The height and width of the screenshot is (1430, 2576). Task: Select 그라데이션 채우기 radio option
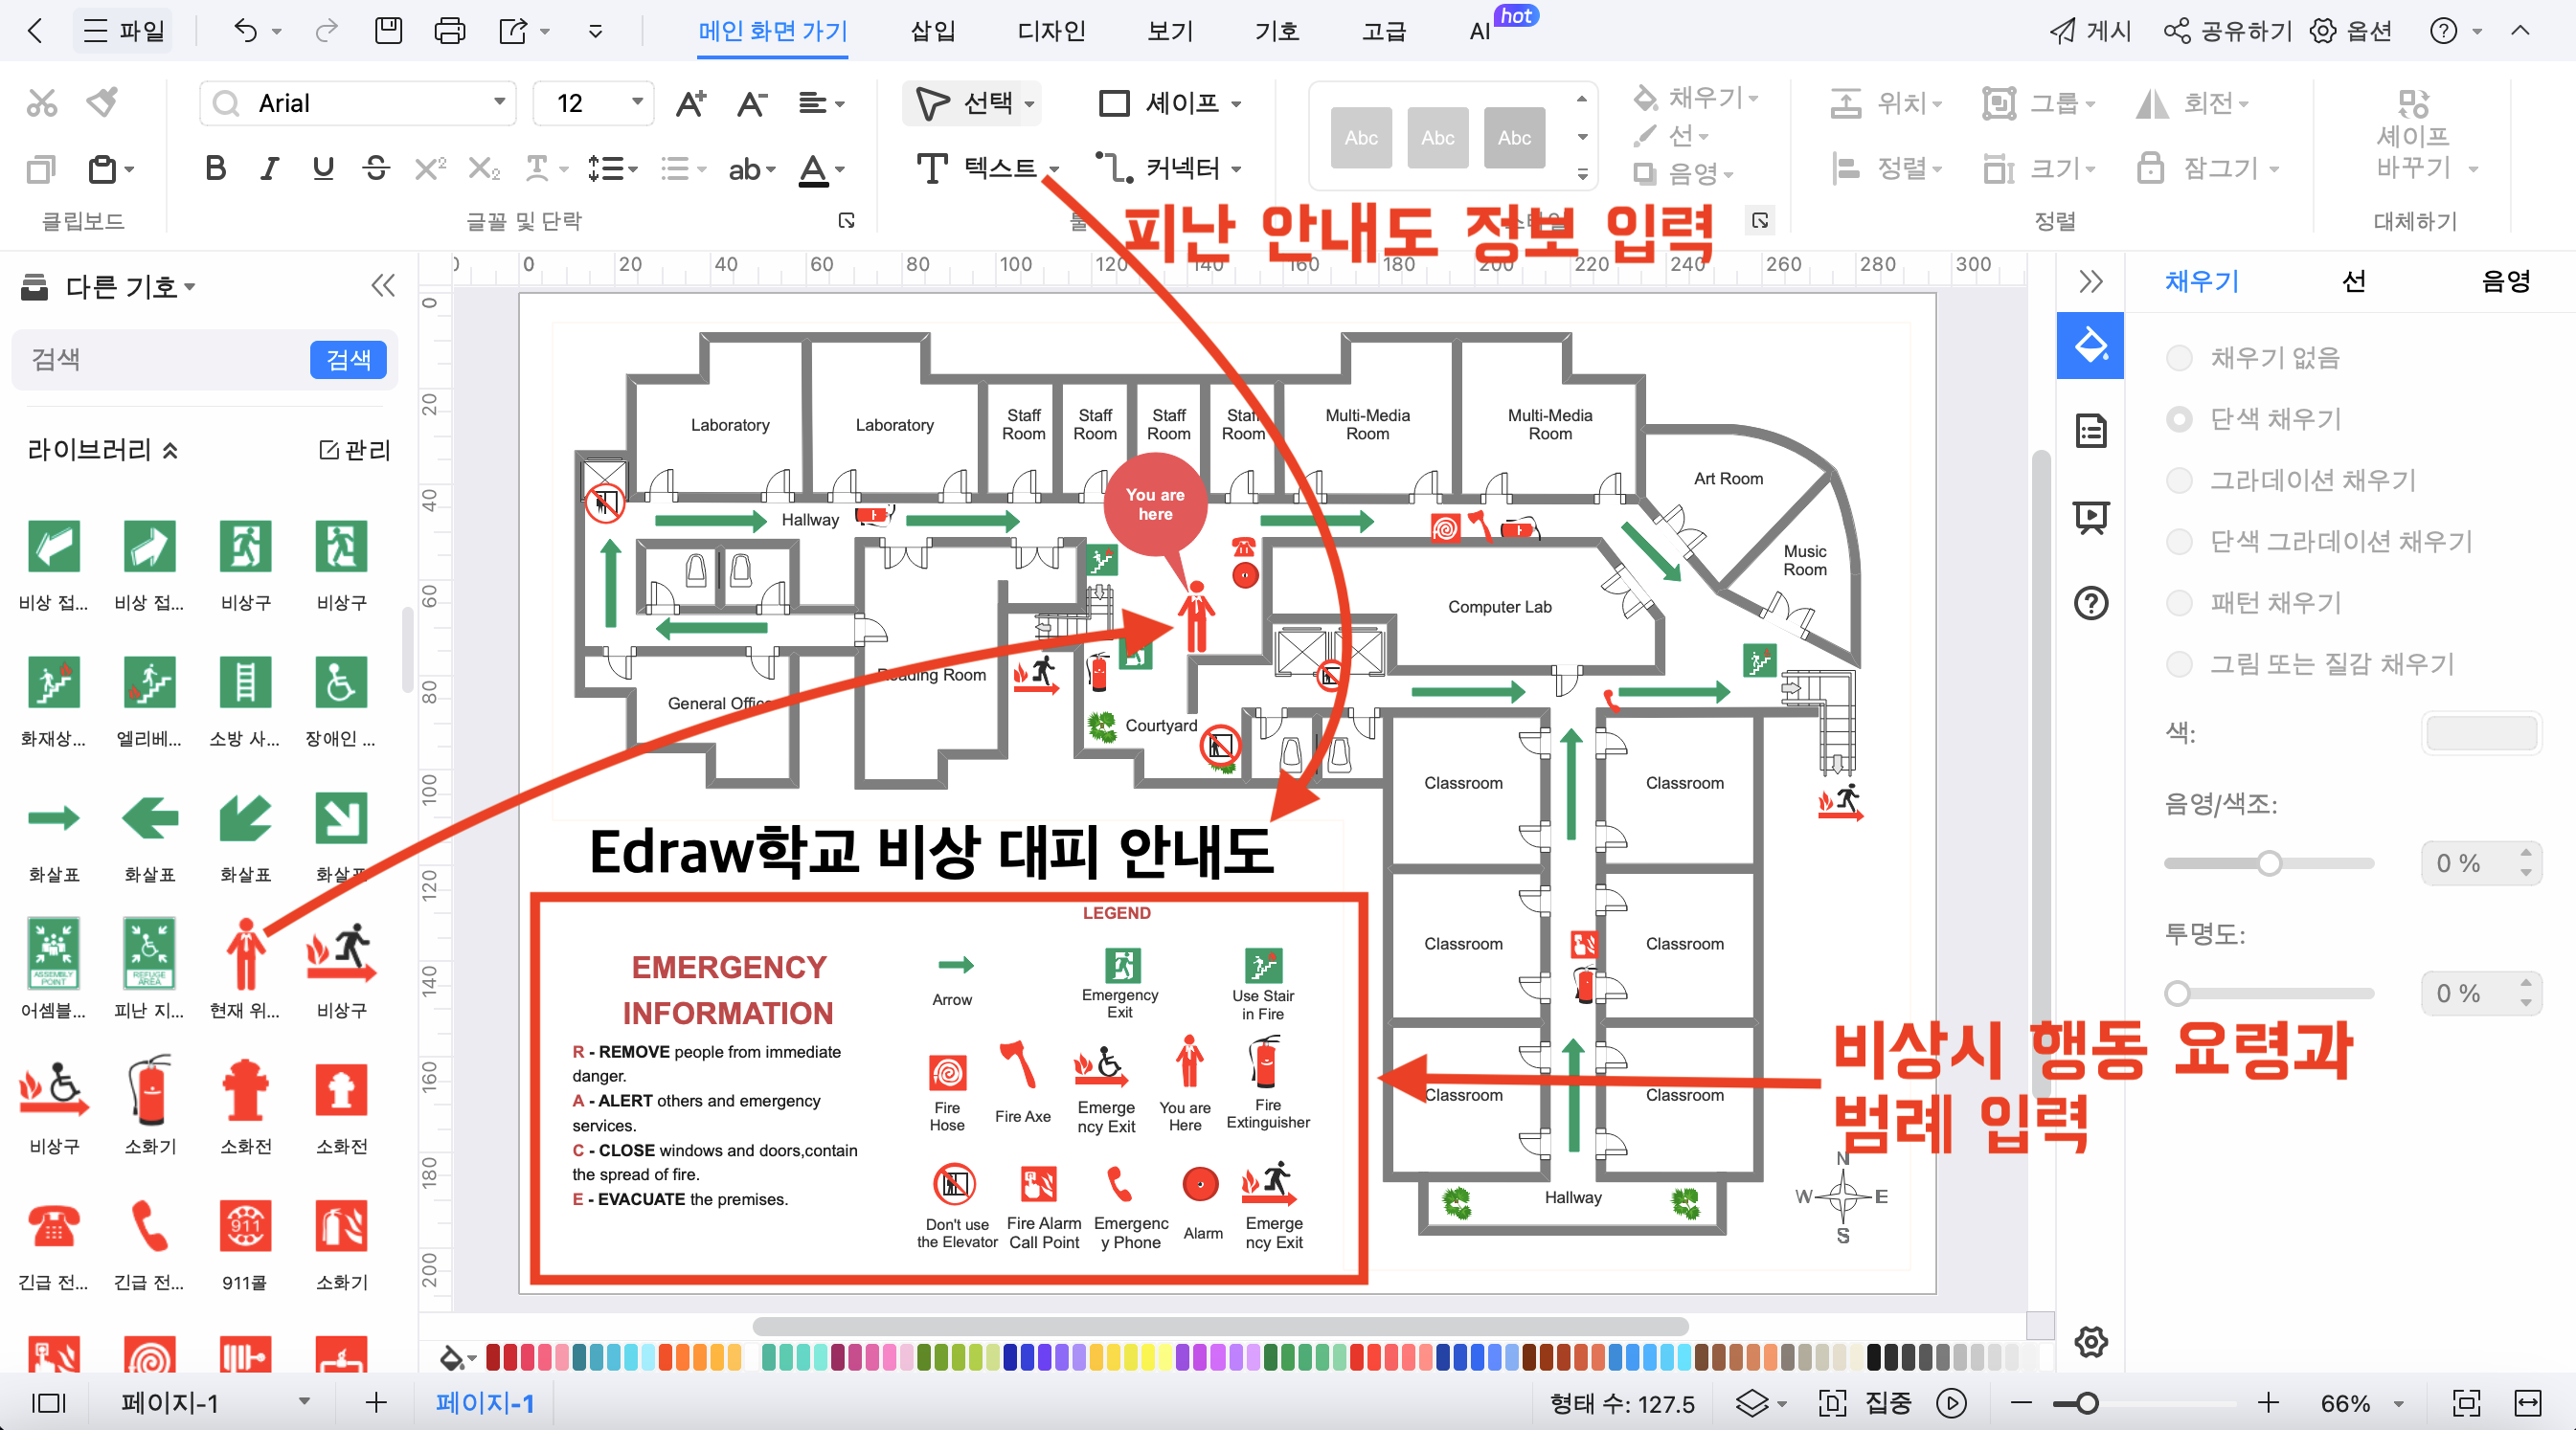pyautogui.click(x=2179, y=480)
